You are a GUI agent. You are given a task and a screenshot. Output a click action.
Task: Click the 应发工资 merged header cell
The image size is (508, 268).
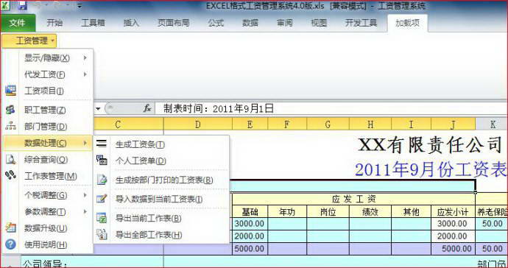pos(353,199)
